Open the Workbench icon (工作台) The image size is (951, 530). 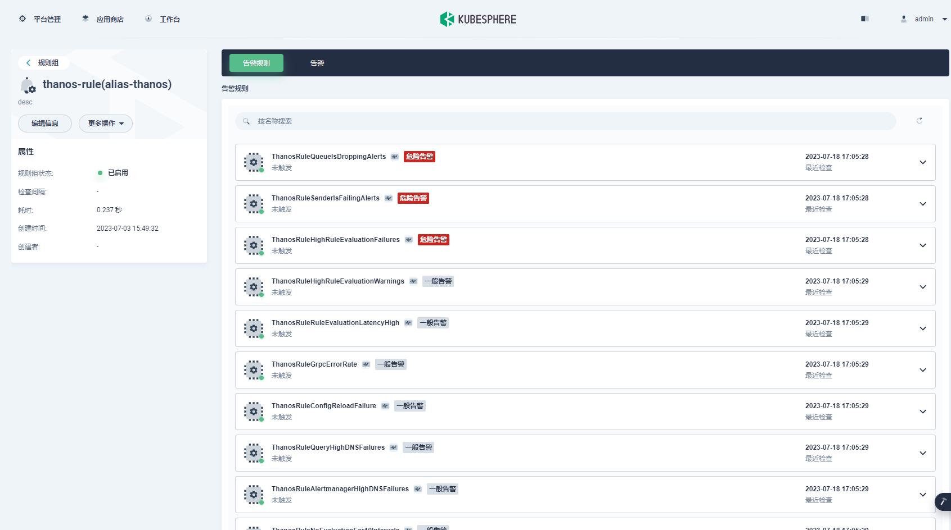(148, 19)
